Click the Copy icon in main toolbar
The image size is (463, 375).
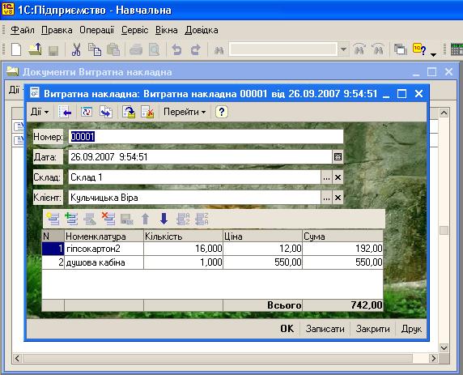95,49
